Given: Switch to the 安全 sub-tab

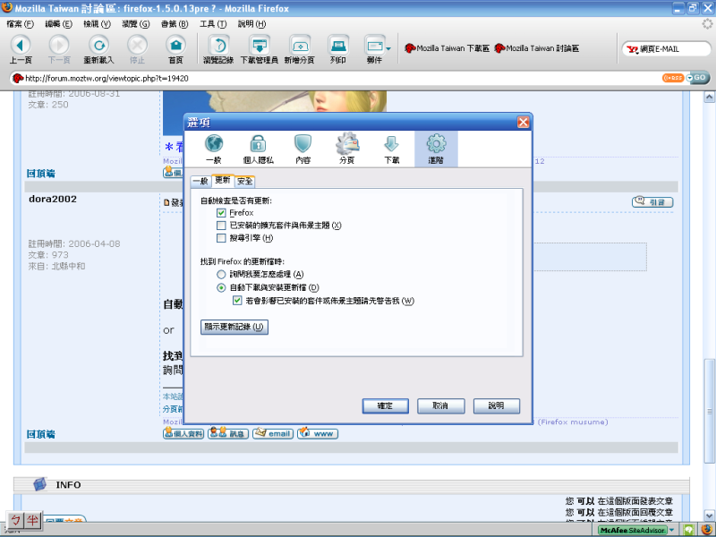Looking at the screenshot, I should click(x=244, y=182).
